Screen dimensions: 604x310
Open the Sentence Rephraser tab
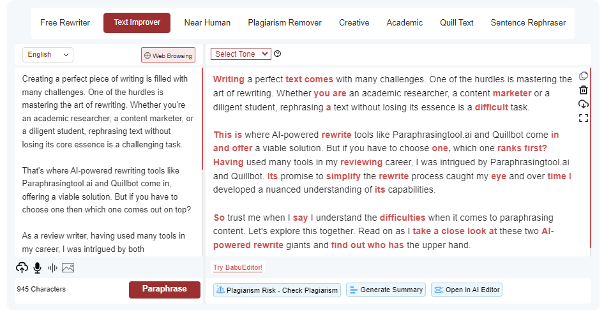pyautogui.click(x=528, y=23)
